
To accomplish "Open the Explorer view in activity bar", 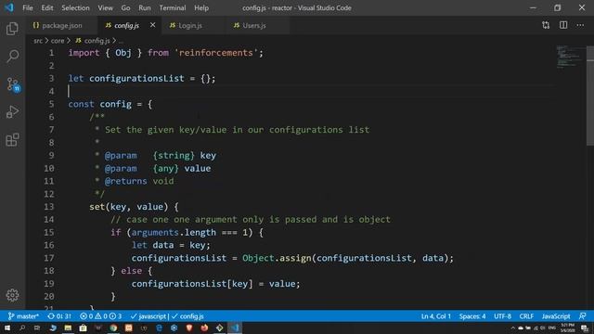I will (x=12, y=29).
